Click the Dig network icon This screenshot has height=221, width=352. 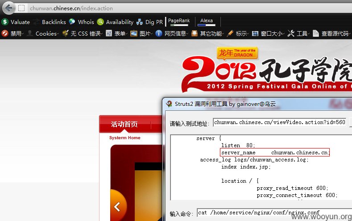140,22
